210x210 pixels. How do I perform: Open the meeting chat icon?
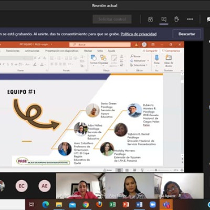pyautogui.click(x=164, y=19)
